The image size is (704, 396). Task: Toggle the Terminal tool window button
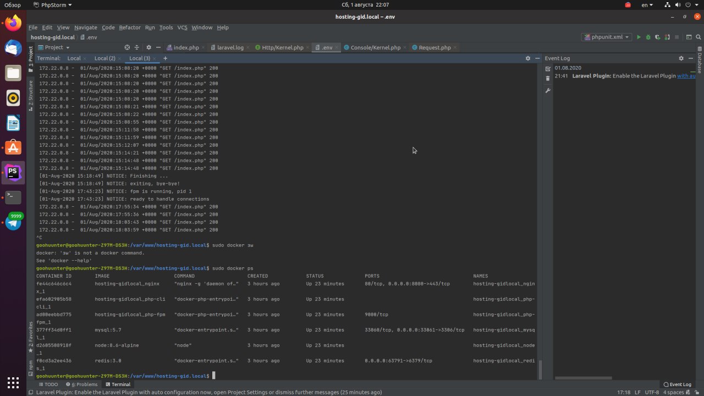coord(118,384)
